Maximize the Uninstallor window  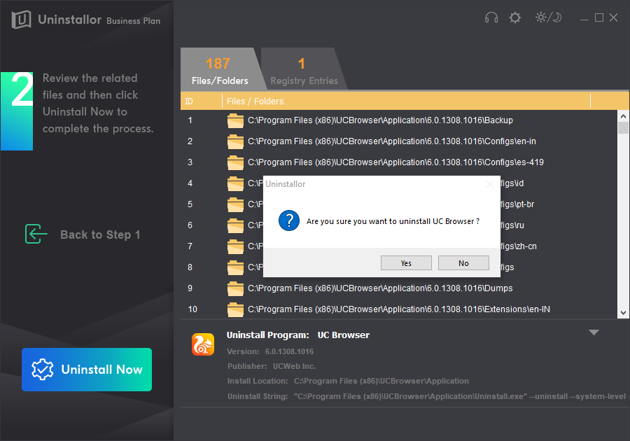coord(599,17)
